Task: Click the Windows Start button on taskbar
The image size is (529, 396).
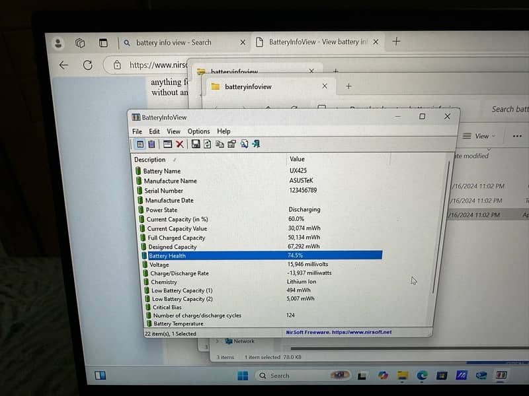Action: click(x=243, y=376)
